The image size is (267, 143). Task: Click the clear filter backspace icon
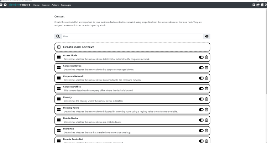(x=206, y=37)
